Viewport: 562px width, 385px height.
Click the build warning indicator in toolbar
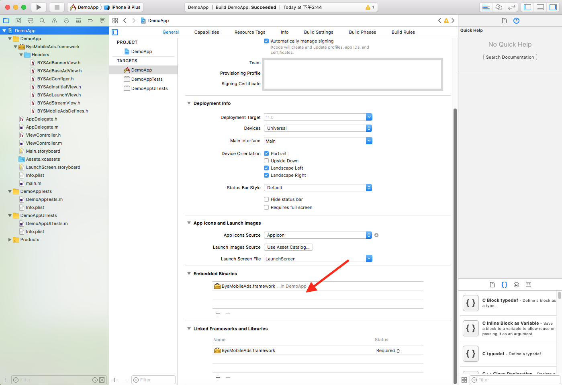click(370, 7)
